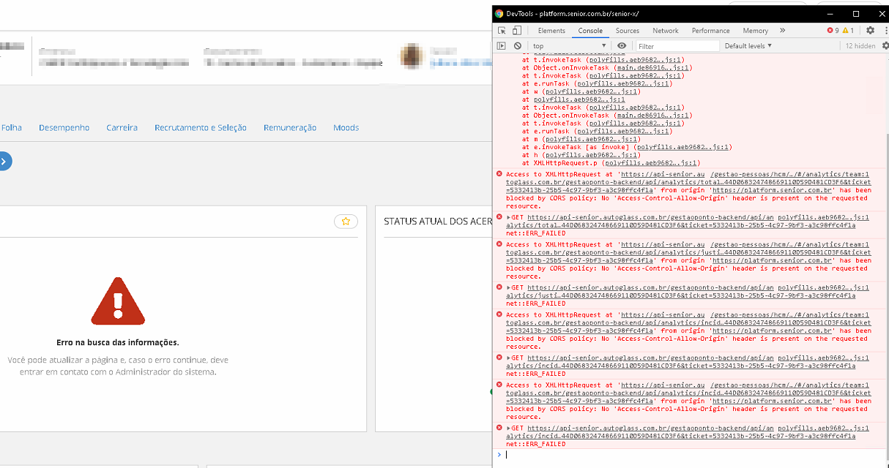889x468 pixels.
Task: Toggle the device toolbar icon in DevTools
Action: pos(516,31)
